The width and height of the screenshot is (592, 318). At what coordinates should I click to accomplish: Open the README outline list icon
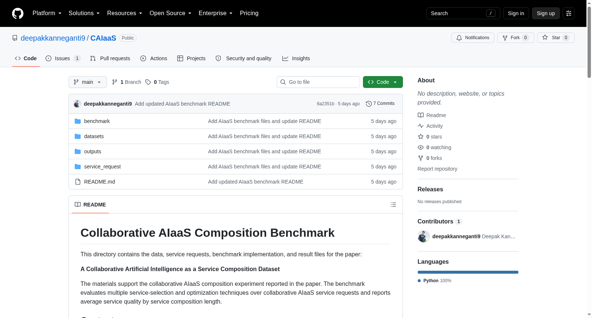[x=393, y=205]
